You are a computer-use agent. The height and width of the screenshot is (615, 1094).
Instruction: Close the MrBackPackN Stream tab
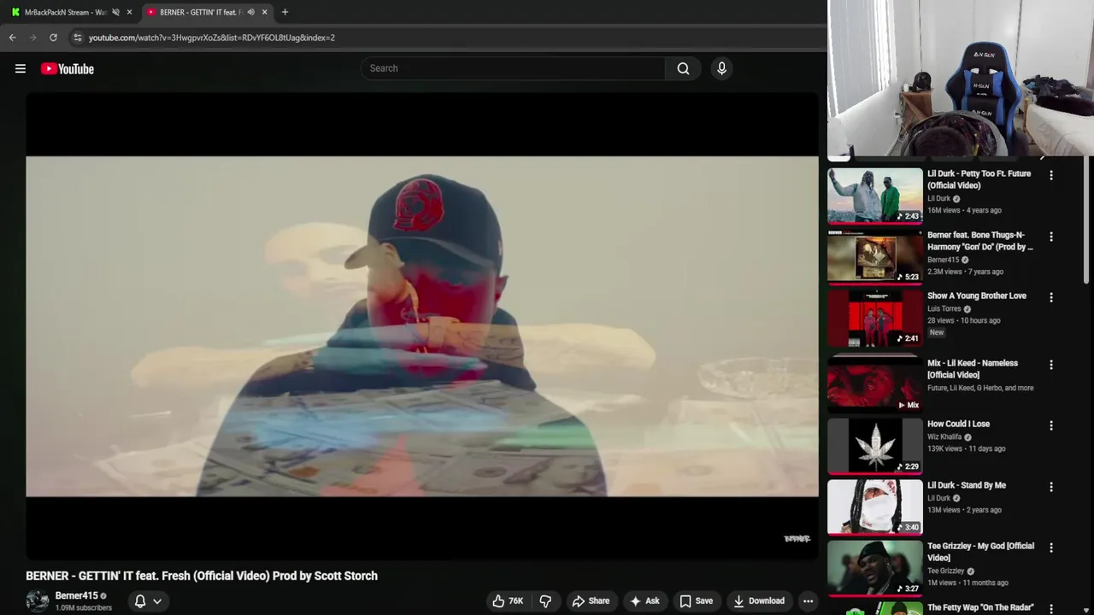[x=129, y=12]
